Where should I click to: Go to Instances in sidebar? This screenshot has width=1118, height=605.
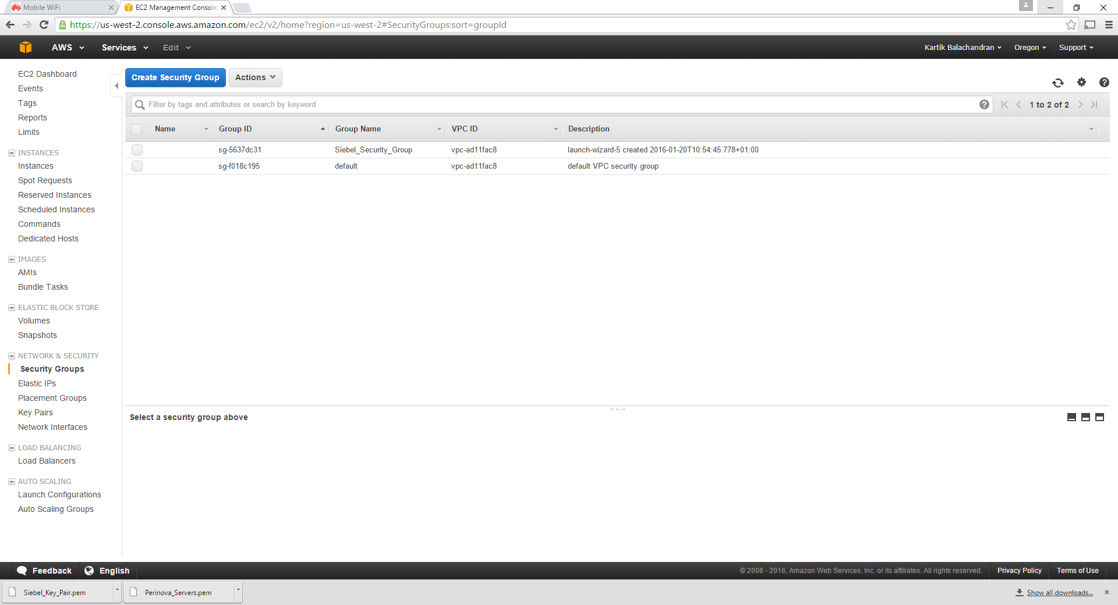pyautogui.click(x=36, y=166)
